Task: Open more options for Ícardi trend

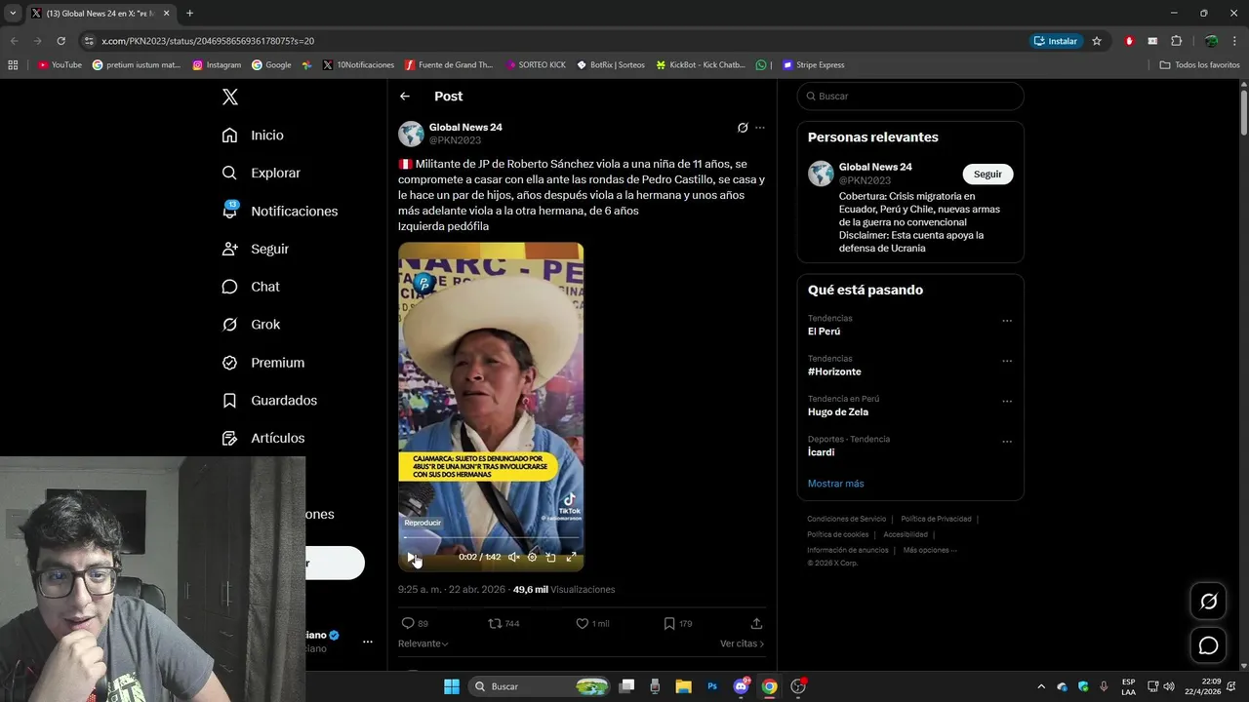Action: 1007,442
